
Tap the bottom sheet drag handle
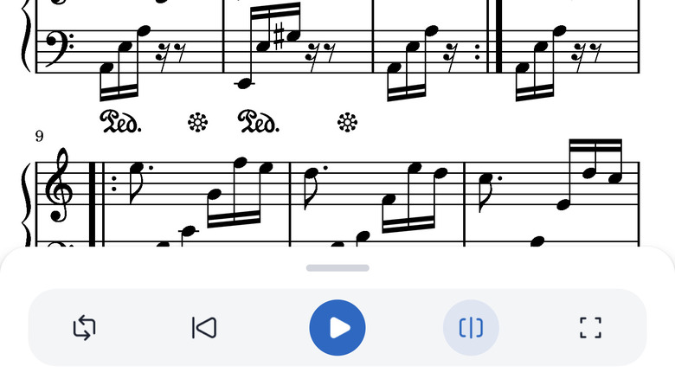337,268
